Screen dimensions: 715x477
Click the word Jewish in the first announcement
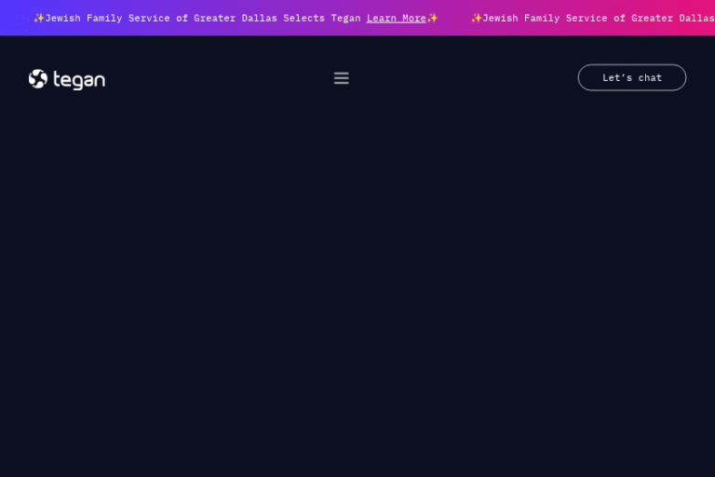click(63, 18)
